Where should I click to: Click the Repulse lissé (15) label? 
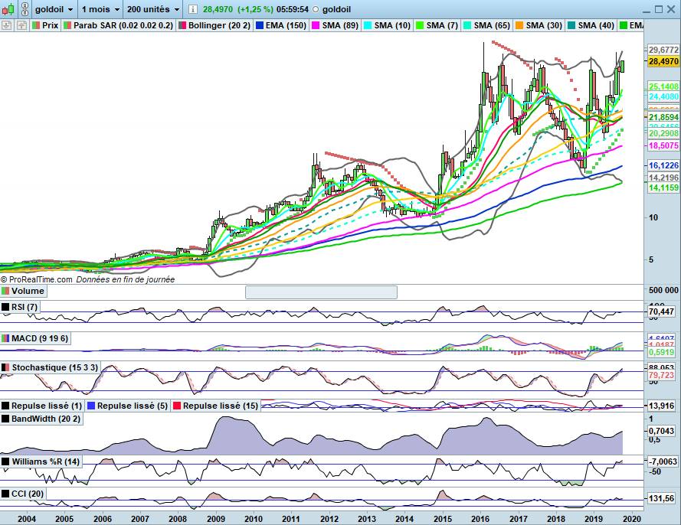[x=215, y=406]
